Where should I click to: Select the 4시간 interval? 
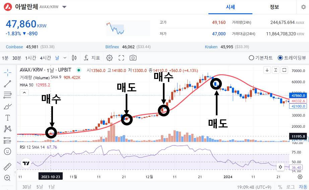click(45, 58)
